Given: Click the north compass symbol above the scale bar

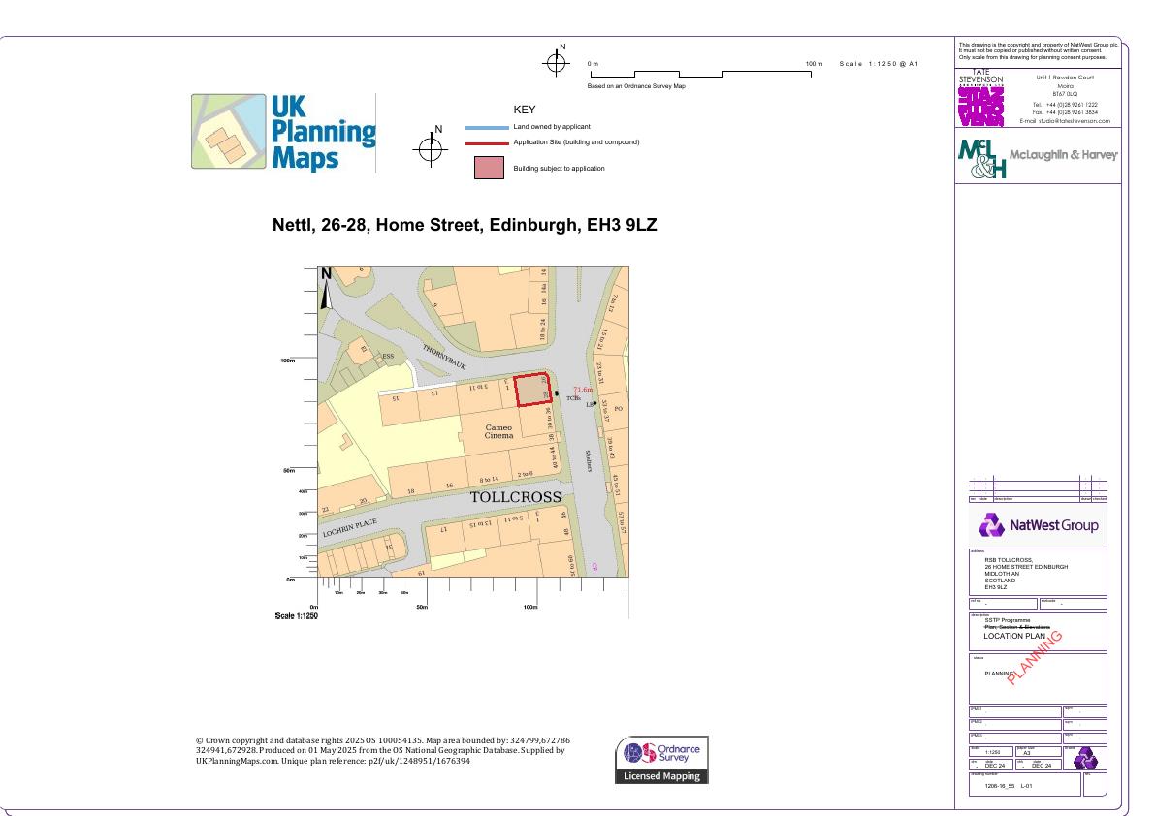Looking at the screenshot, I should click(x=556, y=63).
